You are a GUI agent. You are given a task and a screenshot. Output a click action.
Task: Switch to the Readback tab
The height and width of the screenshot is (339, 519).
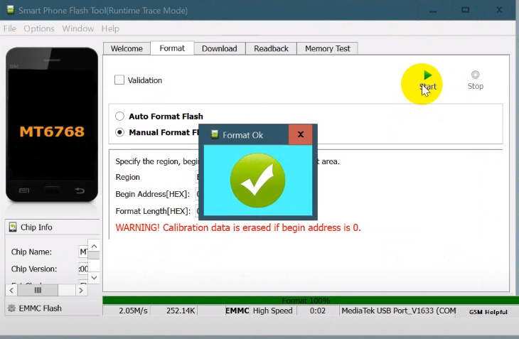[271, 48]
